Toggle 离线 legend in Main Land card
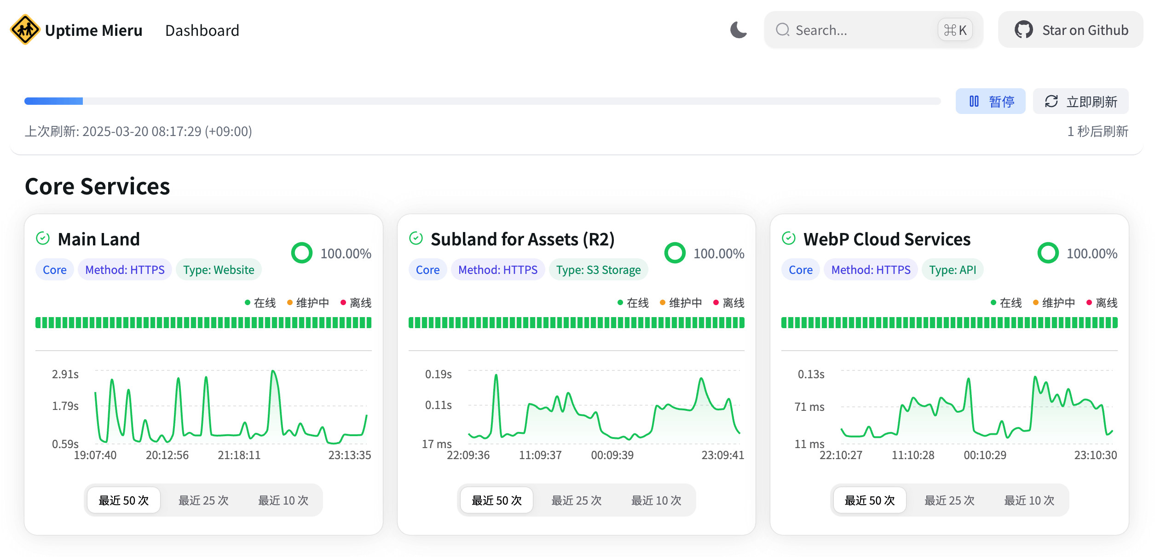 click(356, 303)
